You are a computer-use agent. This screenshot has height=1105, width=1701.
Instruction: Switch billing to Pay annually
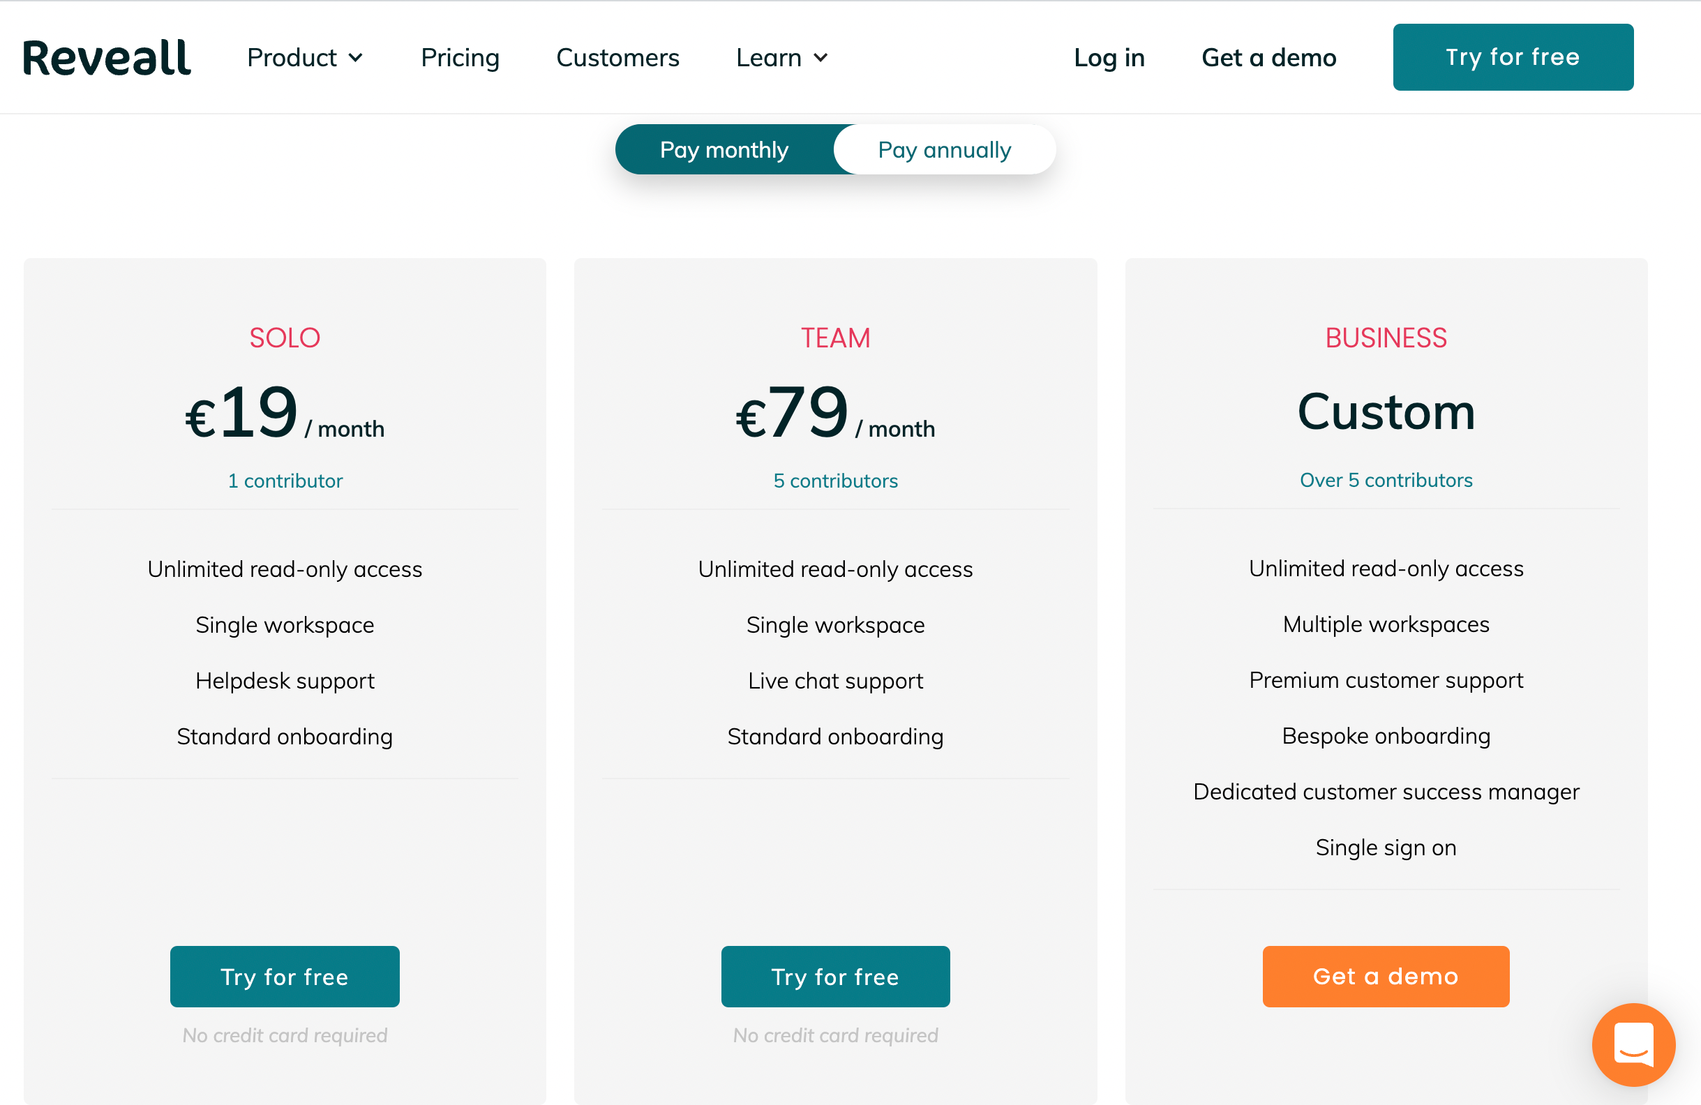[x=944, y=149]
